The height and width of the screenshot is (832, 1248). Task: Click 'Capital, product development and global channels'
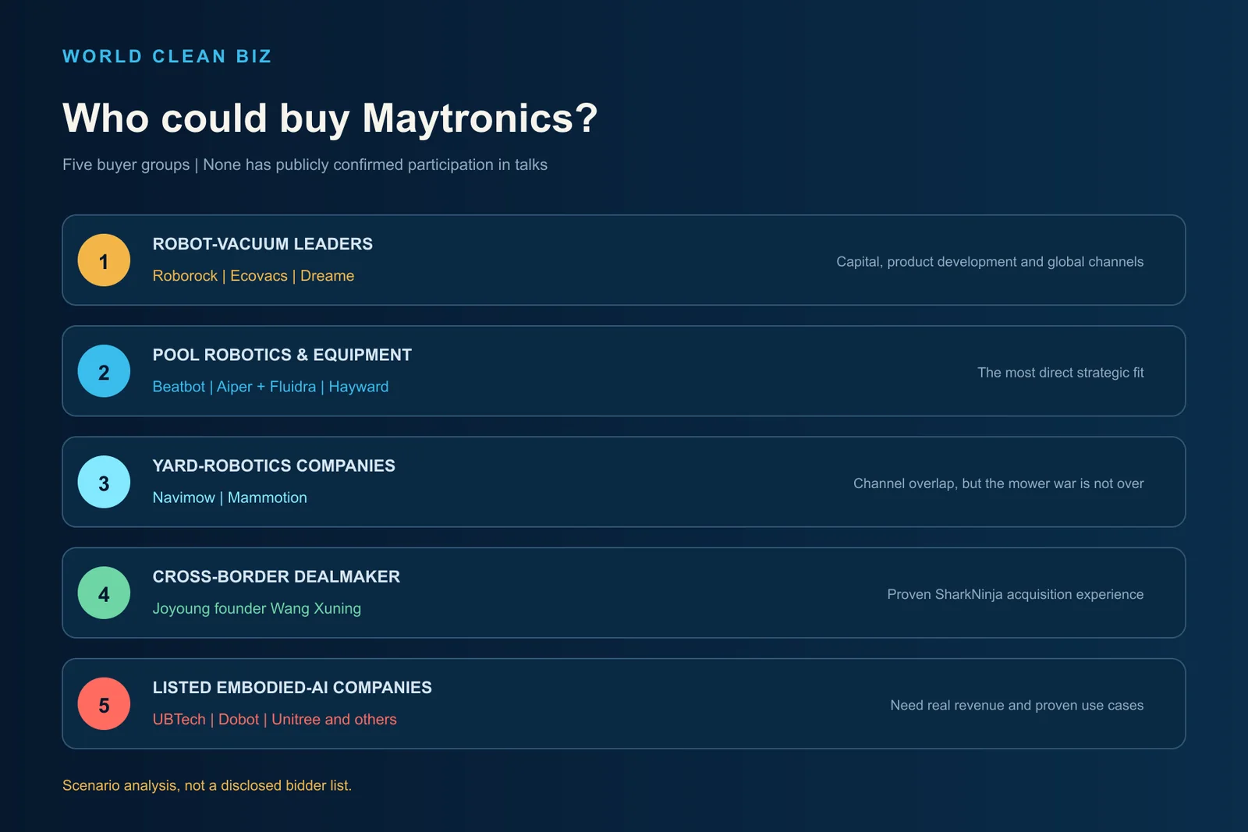pyautogui.click(x=990, y=262)
